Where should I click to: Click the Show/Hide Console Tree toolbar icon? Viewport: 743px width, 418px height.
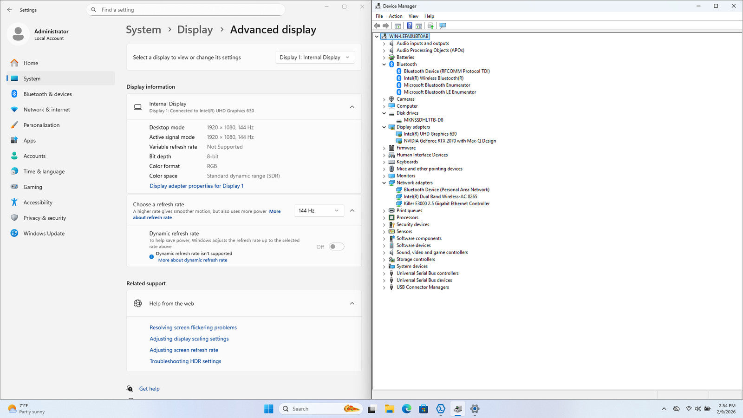(x=398, y=26)
